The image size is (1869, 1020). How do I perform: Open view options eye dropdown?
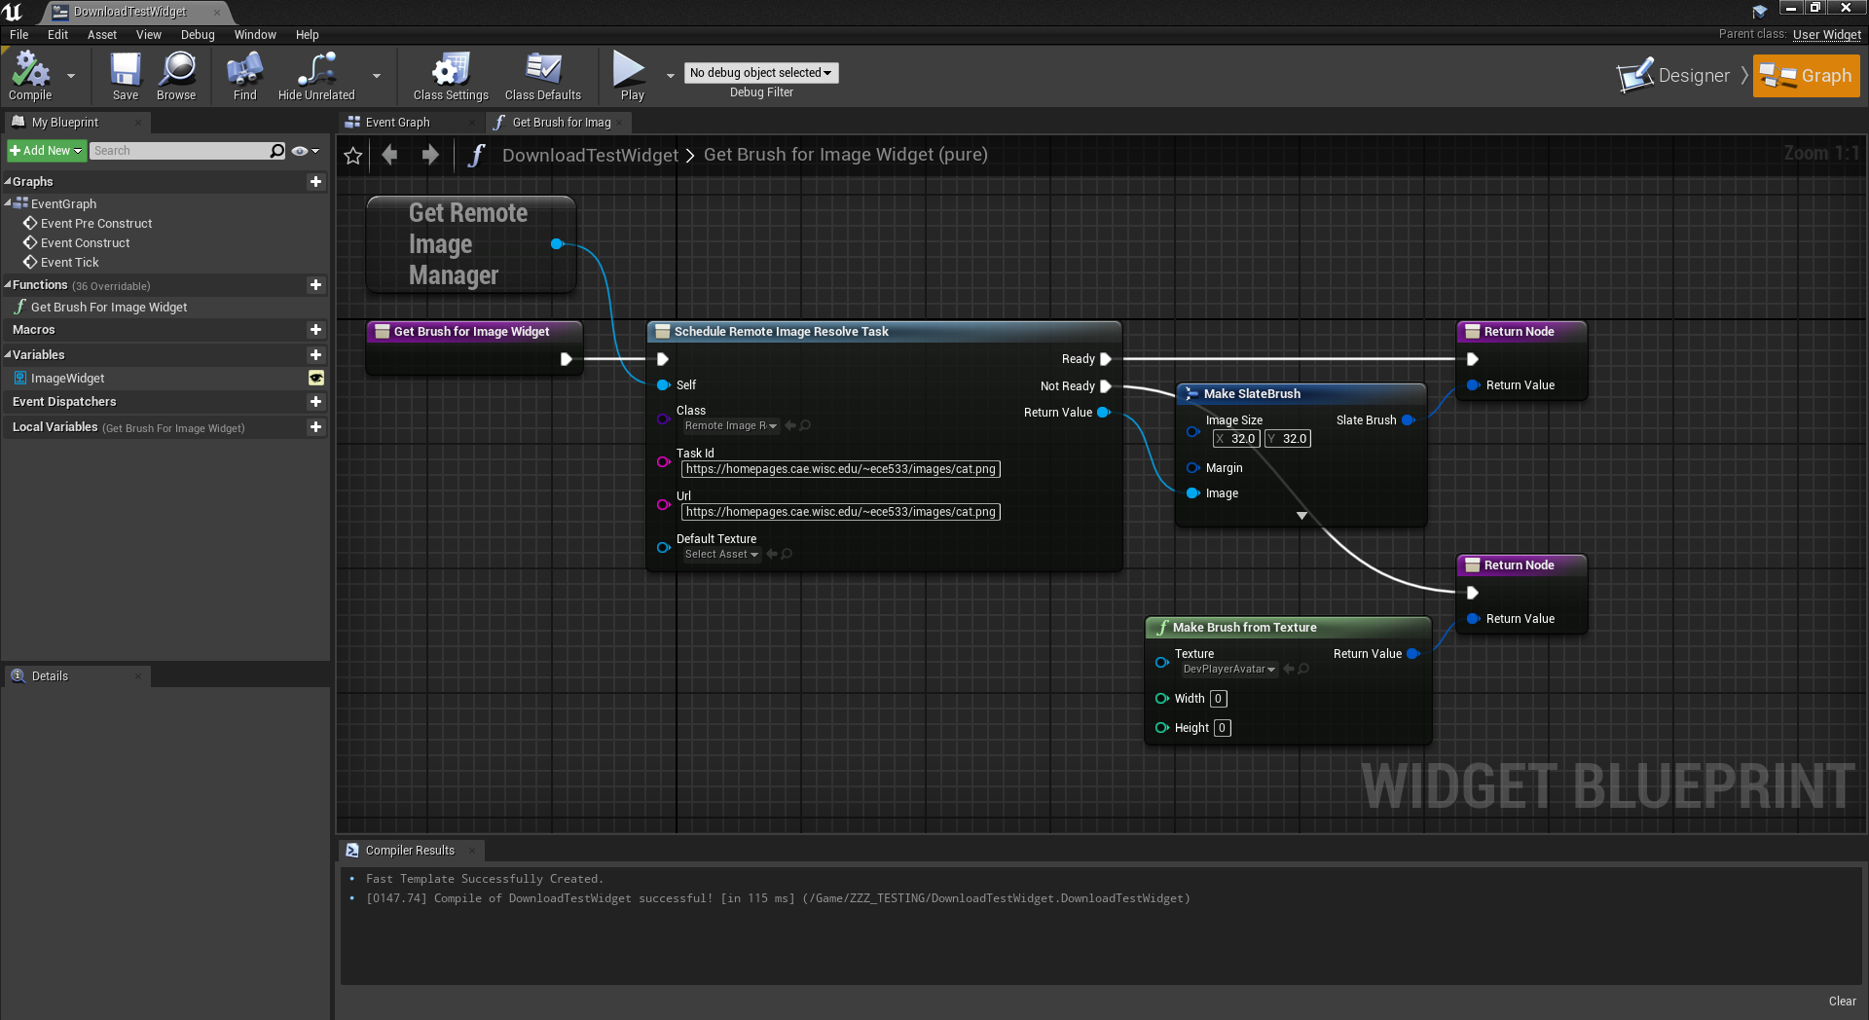click(306, 151)
